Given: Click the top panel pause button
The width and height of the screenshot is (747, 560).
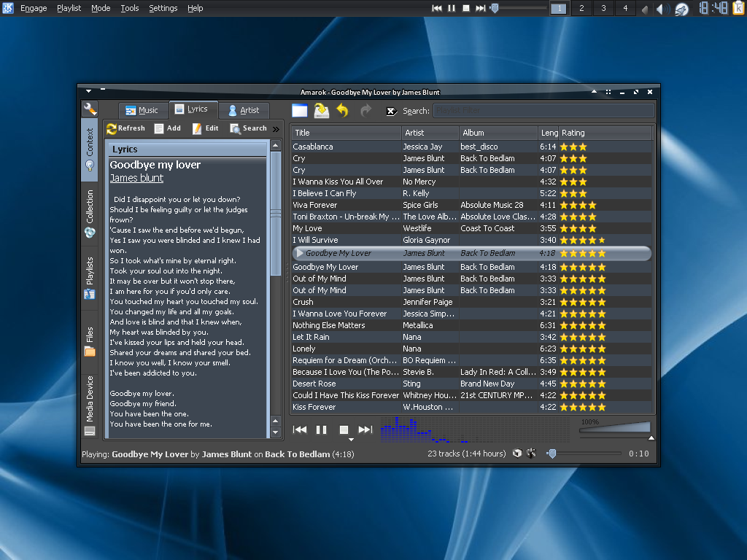Looking at the screenshot, I should (x=452, y=8).
